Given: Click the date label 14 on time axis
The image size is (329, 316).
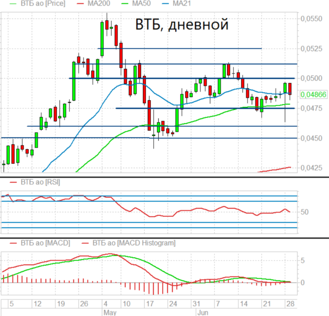Looking at the screenshot, I should [244, 304].
